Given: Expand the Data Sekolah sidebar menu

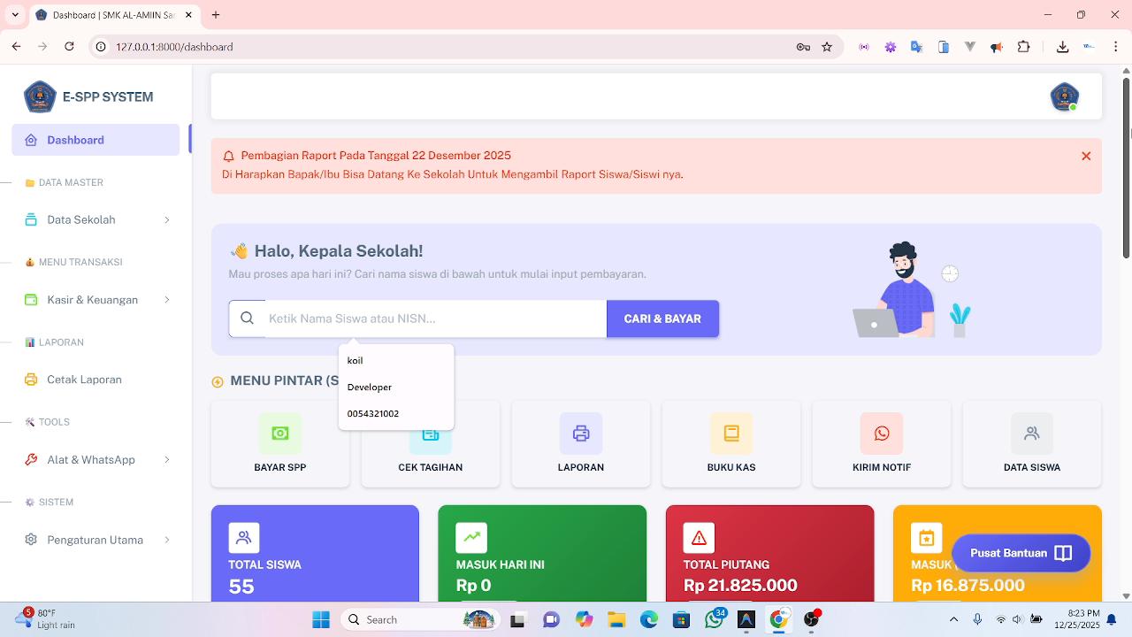Looking at the screenshot, I should point(96,219).
